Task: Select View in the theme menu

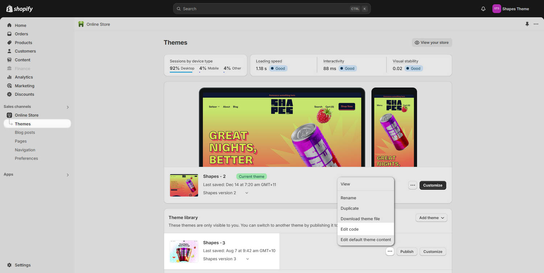Action: pos(366,184)
